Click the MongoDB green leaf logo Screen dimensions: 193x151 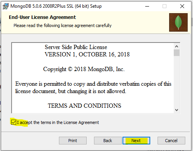point(178,22)
